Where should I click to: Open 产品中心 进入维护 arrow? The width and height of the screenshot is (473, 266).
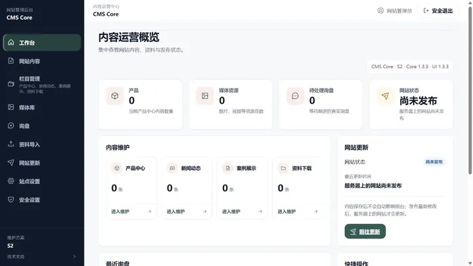point(149,211)
